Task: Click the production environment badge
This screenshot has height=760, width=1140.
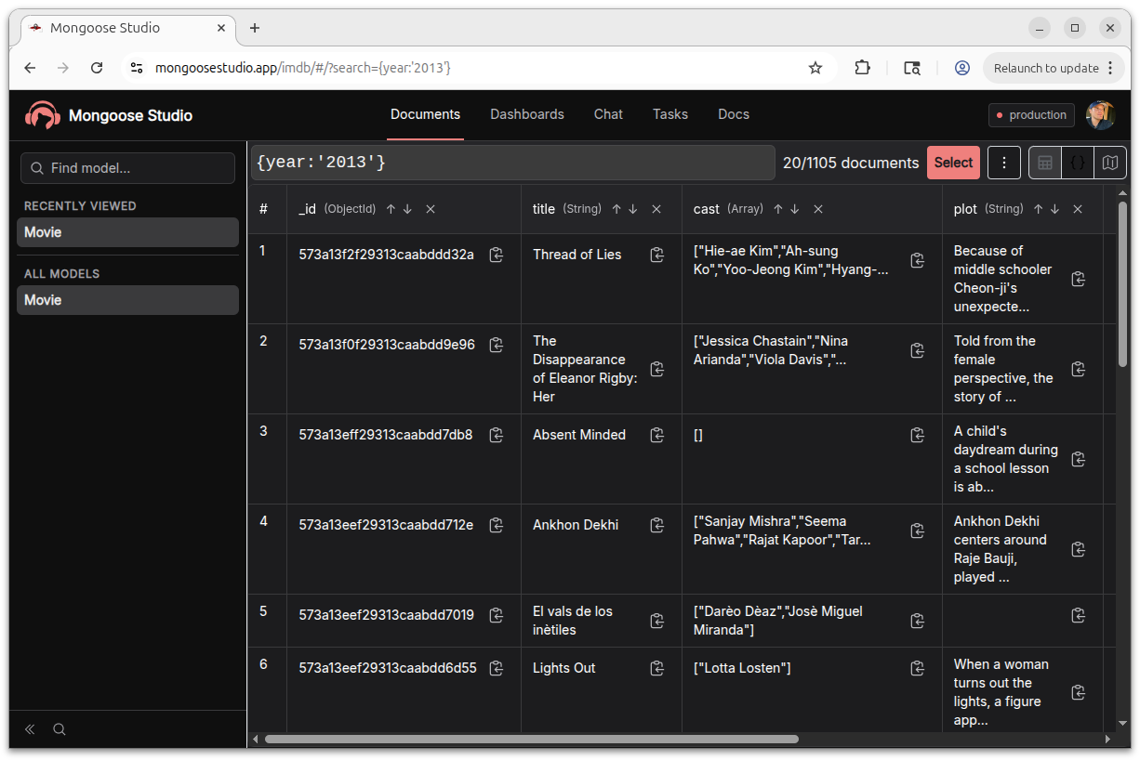Action: [1031, 115]
